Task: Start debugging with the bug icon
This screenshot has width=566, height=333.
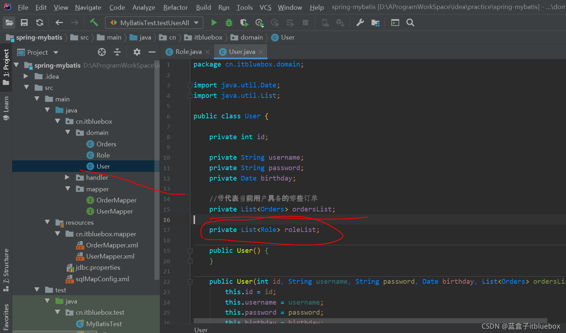Action: tap(229, 23)
